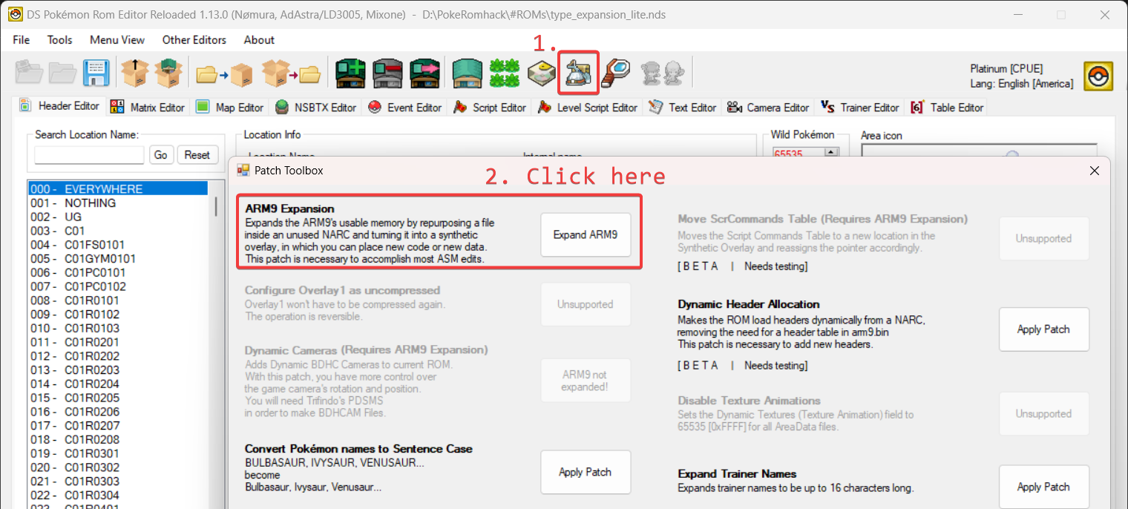
Task: Select list row 001 - NOTHING
Action: pos(118,203)
